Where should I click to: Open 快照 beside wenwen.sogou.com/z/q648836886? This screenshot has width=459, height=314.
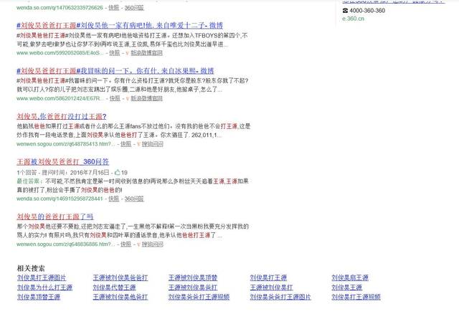126,244
